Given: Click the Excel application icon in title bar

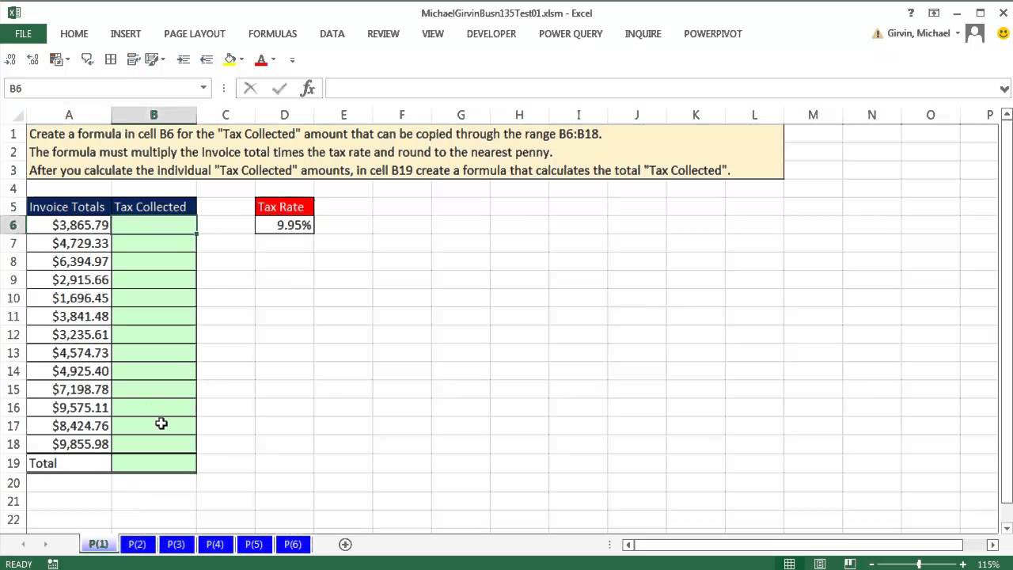Looking at the screenshot, I should 13,13.
